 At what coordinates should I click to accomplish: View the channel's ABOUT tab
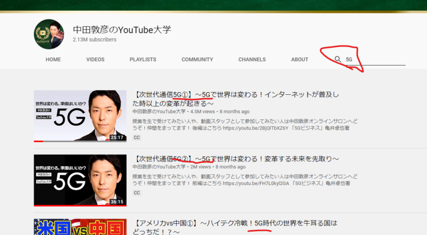[x=299, y=60]
